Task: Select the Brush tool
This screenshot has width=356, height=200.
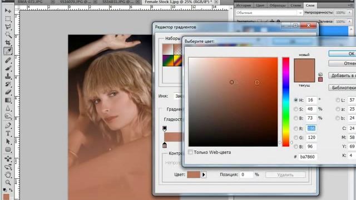Action: [x=8, y=68]
